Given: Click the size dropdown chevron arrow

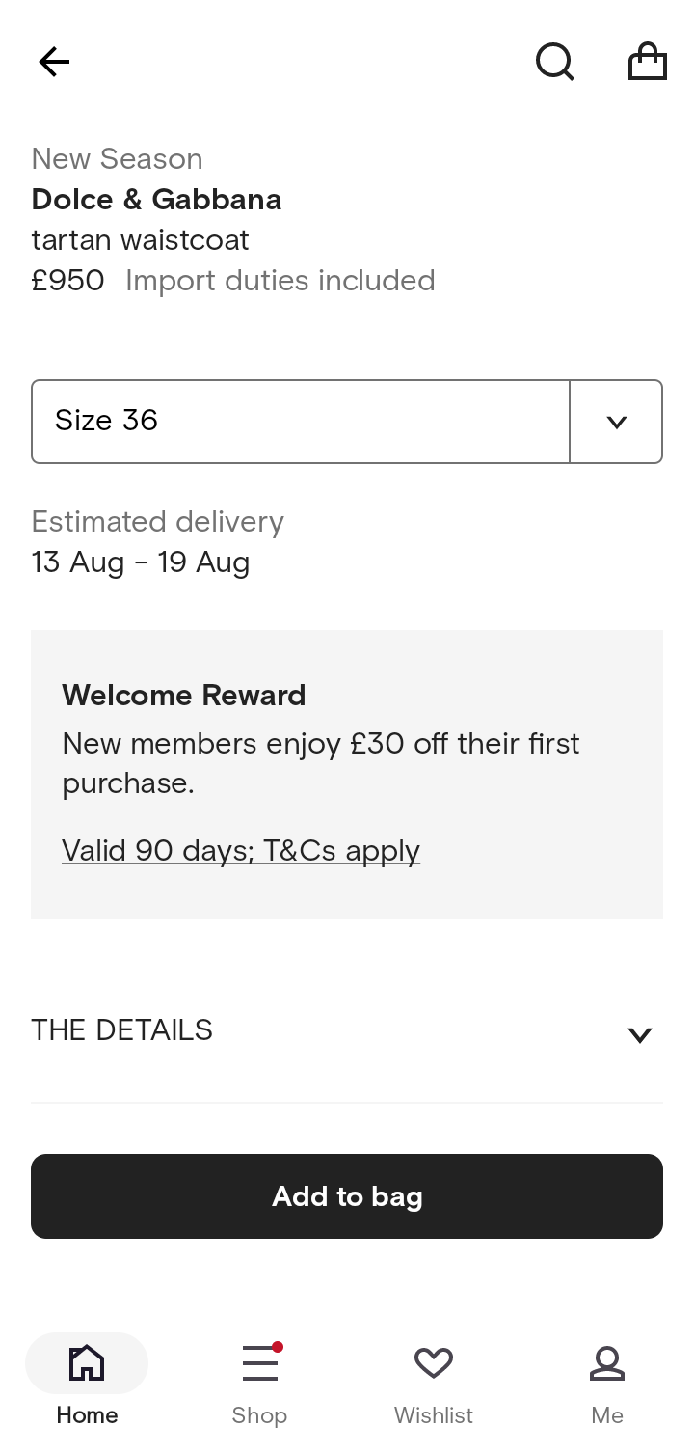Looking at the screenshot, I should (617, 422).
